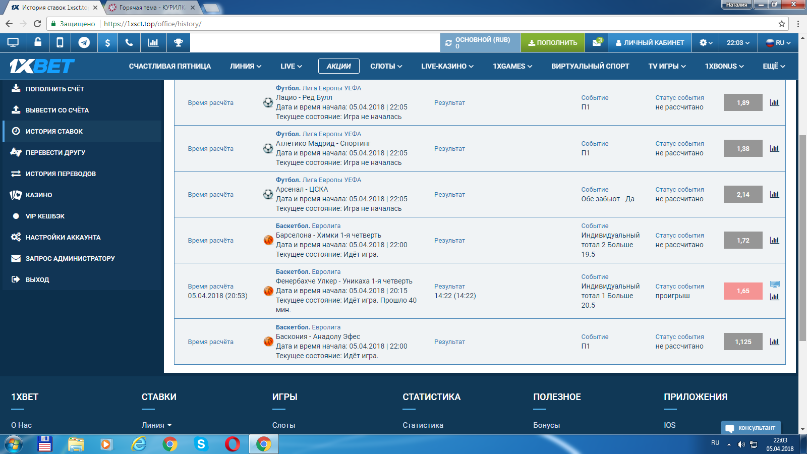Open Skype from the Windows taskbar
Screen dimensions: 807x454
click(201, 444)
